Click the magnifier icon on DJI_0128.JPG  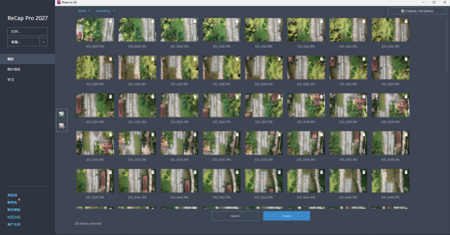[x=321, y=113]
